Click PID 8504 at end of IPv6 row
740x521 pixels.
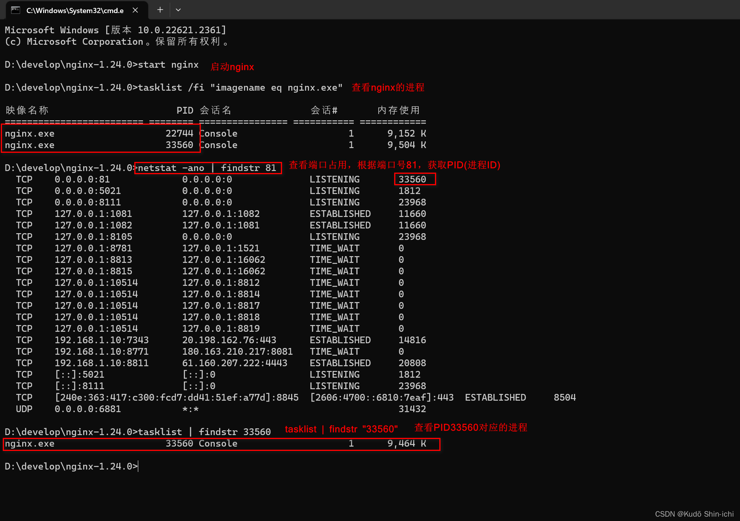(x=565, y=397)
